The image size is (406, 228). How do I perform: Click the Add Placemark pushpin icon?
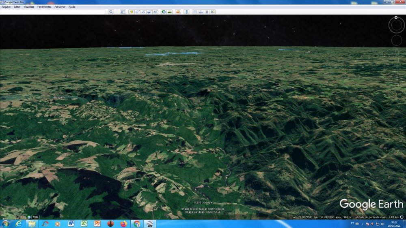coord(132,12)
